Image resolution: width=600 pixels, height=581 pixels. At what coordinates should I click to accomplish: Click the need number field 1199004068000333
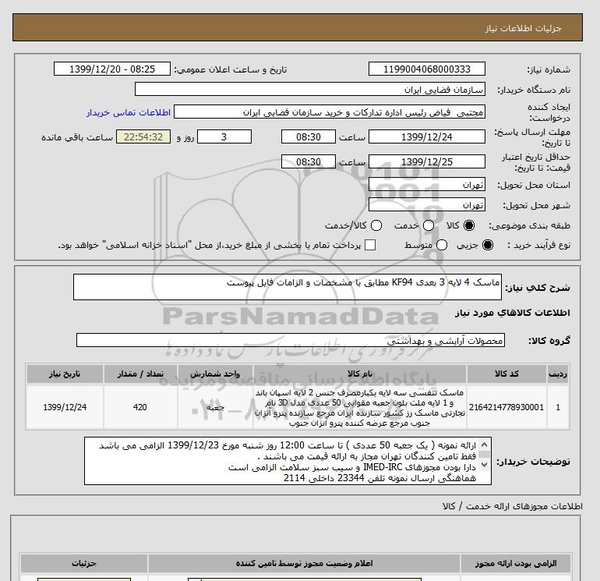tap(427, 69)
